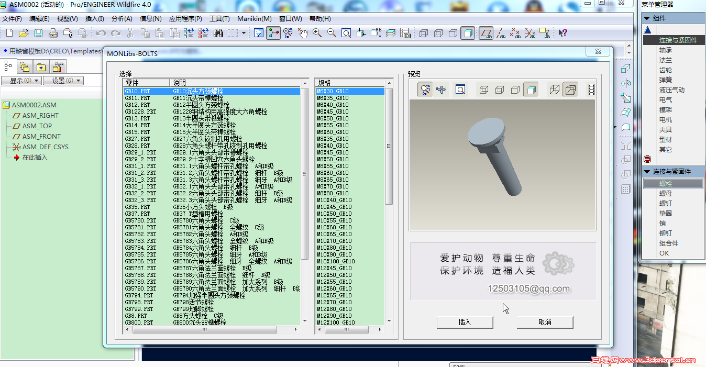Select M8X40_GB10 in the 规格 list
Image resolution: width=706 pixels, height=367 pixels.
coord(350,146)
